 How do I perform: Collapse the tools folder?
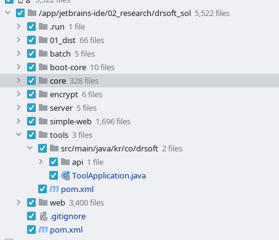click(x=18, y=135)
